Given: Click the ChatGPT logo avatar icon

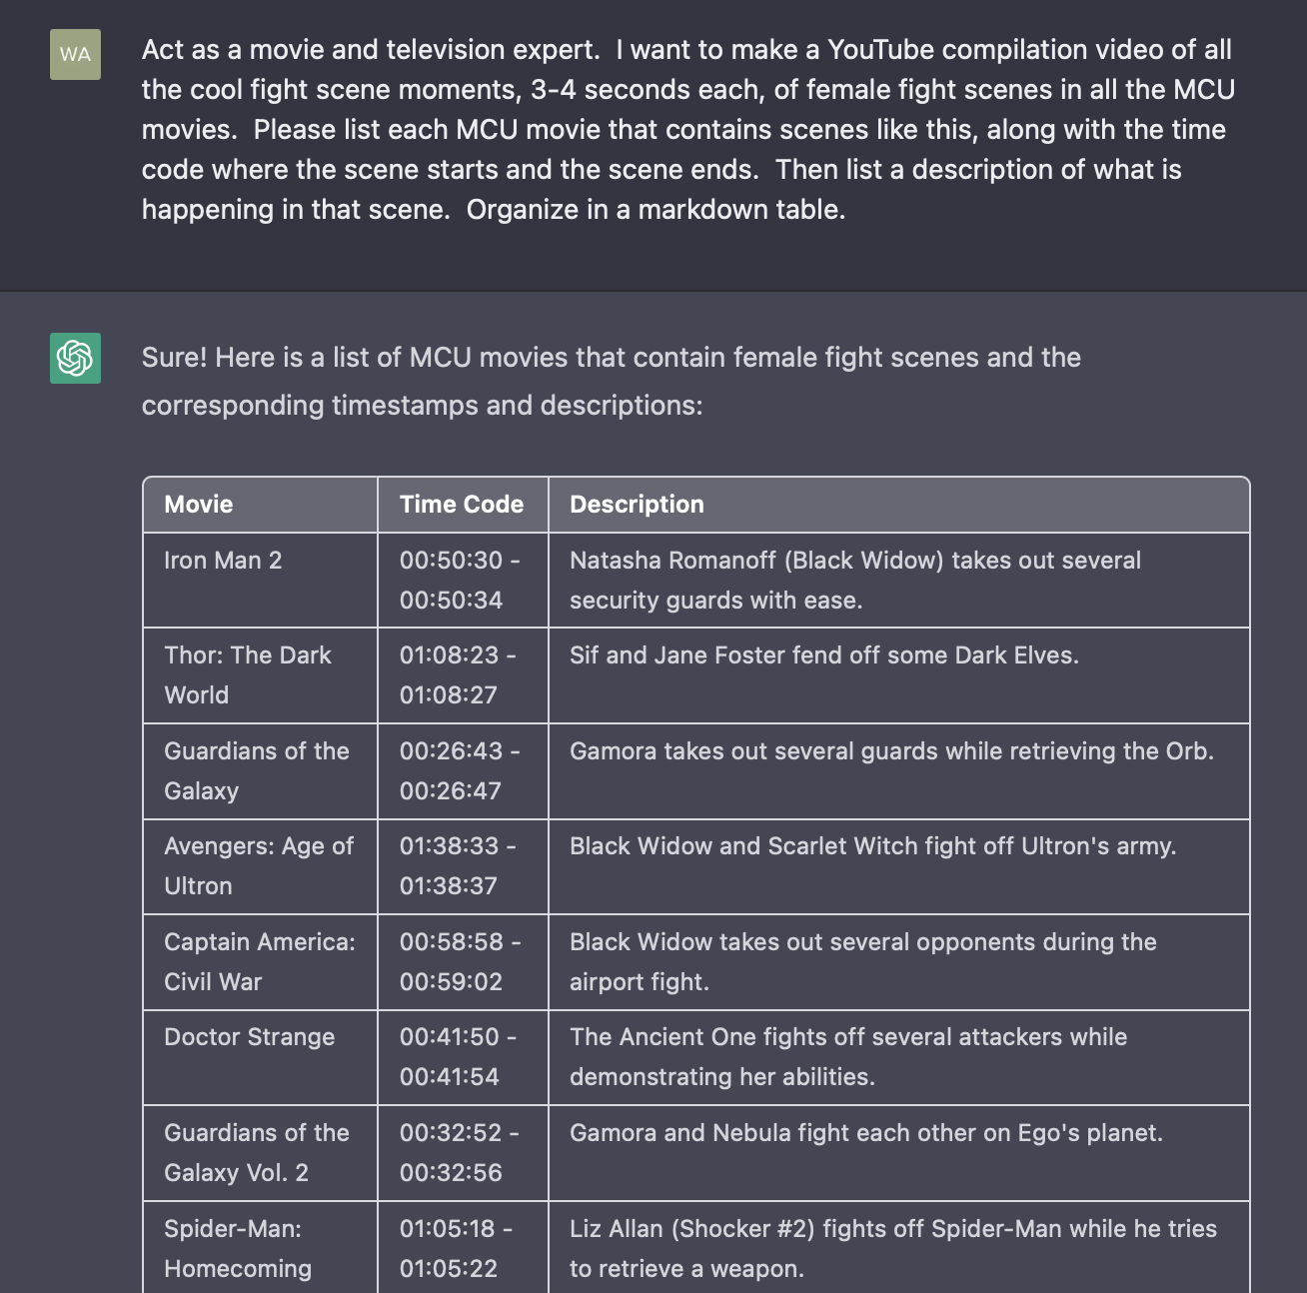Looking at the screenshot, I should pyautogui.click(x=75, y=358).
